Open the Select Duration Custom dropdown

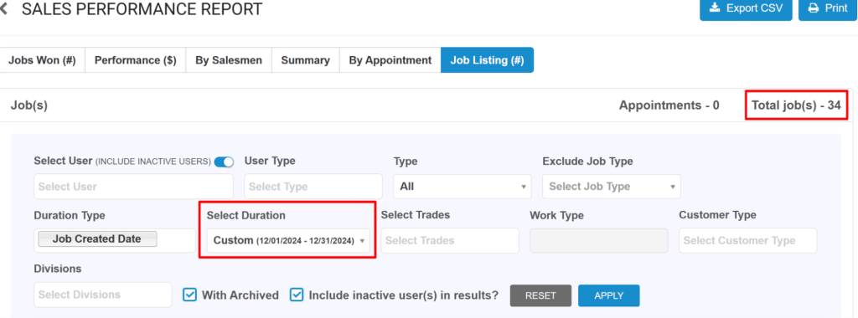point(288,240)
